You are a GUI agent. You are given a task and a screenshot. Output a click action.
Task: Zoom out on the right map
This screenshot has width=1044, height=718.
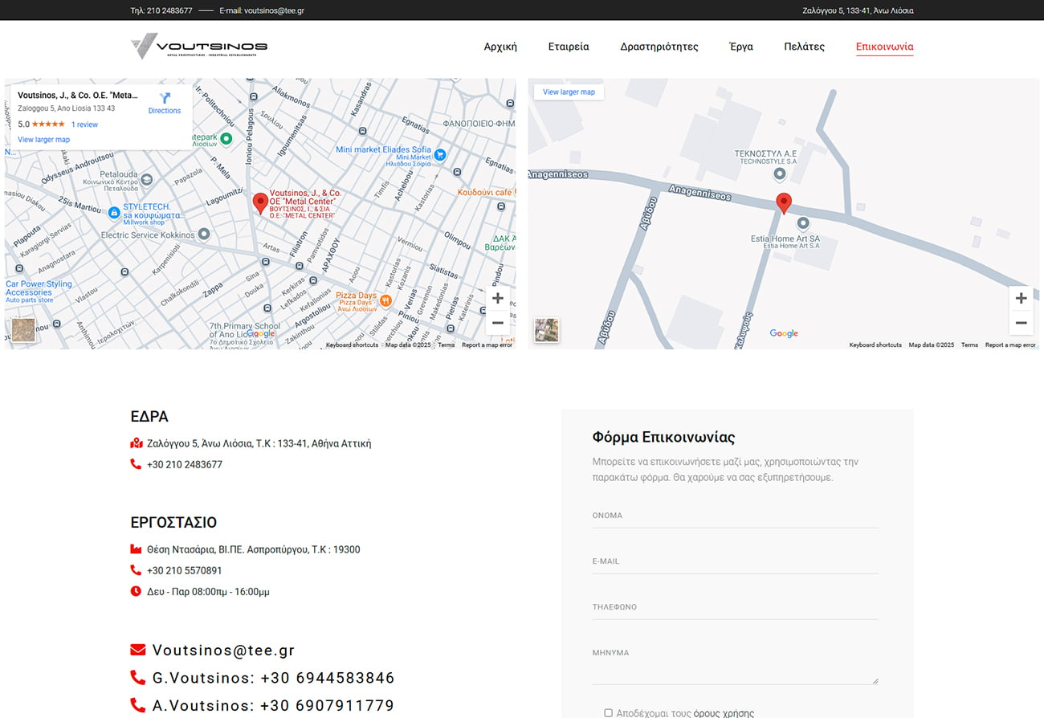1021,323
